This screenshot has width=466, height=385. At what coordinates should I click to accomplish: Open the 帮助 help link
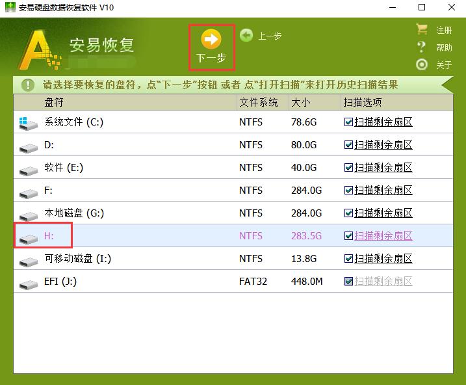444,47
